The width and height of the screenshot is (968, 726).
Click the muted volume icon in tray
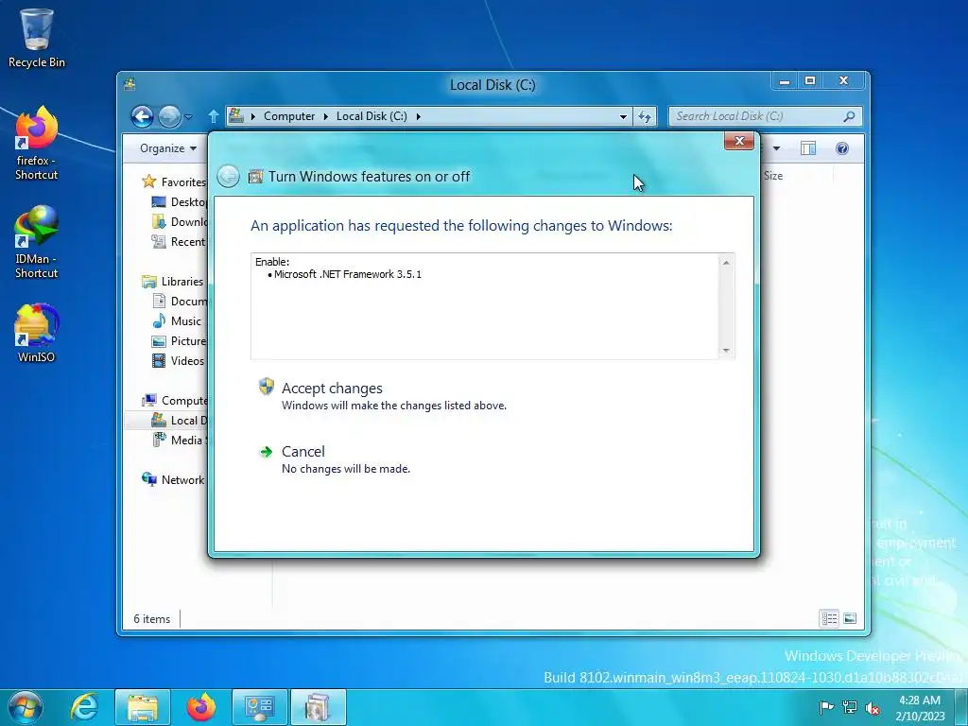pos(873,707)
